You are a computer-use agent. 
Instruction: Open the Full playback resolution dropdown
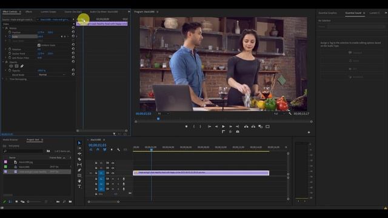tap(279, 114)
